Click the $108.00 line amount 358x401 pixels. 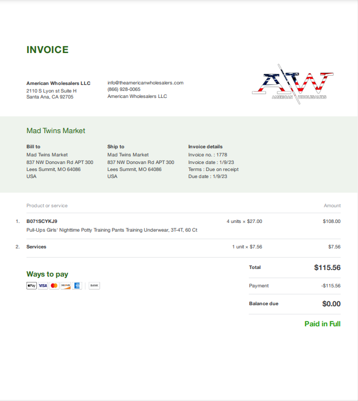click(332, 221)
